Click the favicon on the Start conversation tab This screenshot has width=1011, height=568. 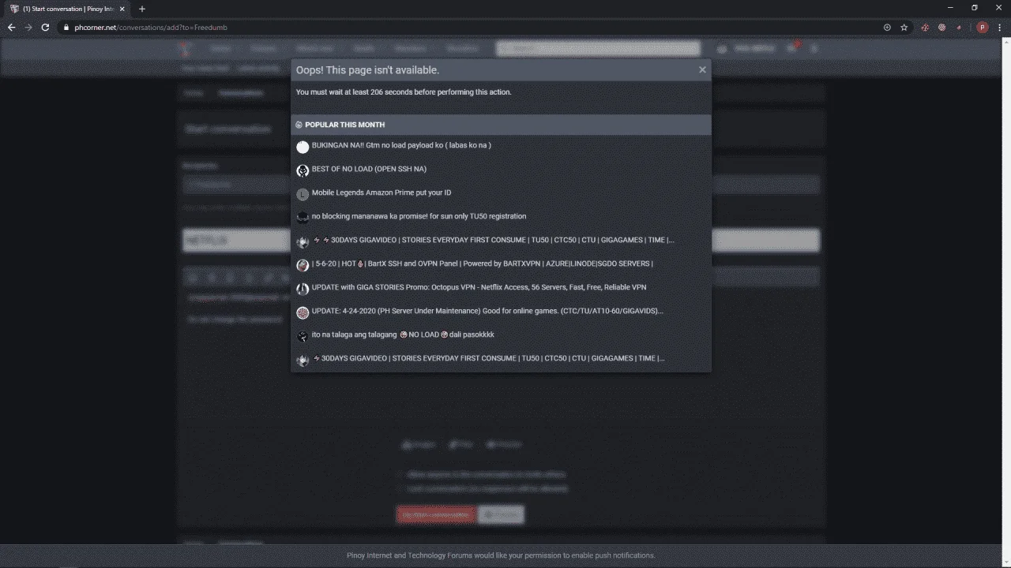pos(14,9)
